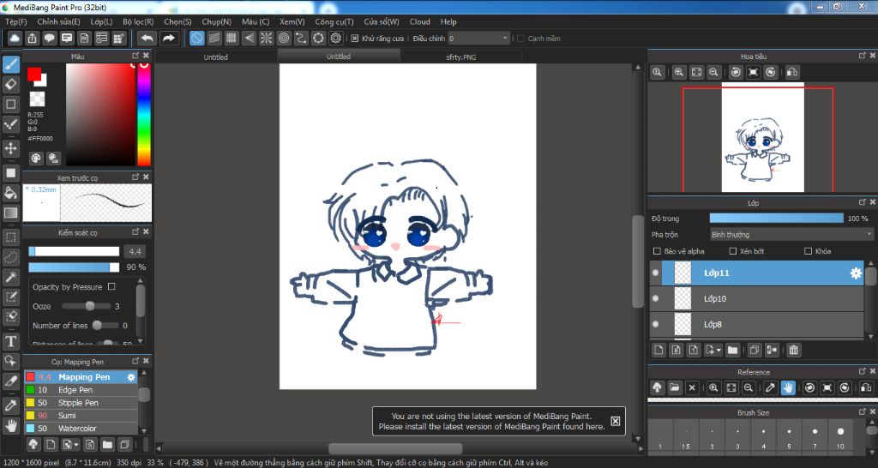Screen dimensions: 878x468
Task: Float the Hoa tiêu navigator panel
Action: (x=863, y=56)
